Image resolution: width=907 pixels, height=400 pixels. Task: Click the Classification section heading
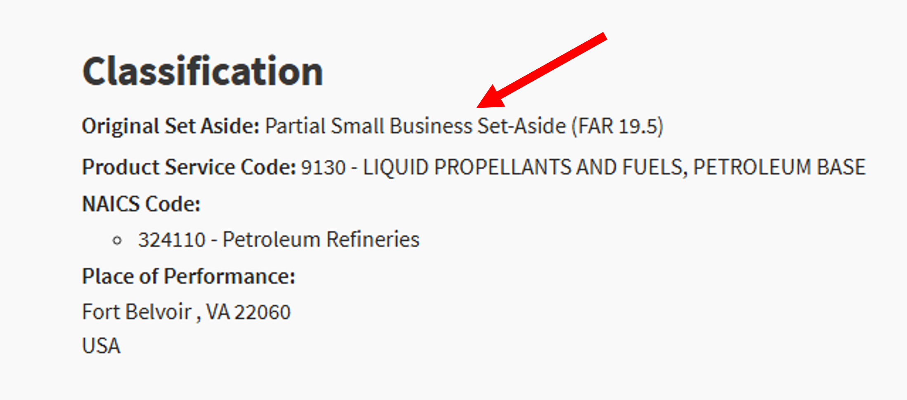coord(202,71)
